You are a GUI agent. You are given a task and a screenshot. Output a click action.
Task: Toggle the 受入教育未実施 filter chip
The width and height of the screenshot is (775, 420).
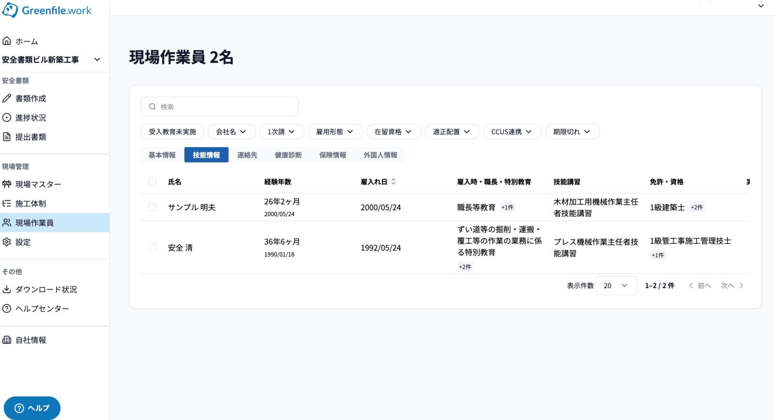[172, 132]
